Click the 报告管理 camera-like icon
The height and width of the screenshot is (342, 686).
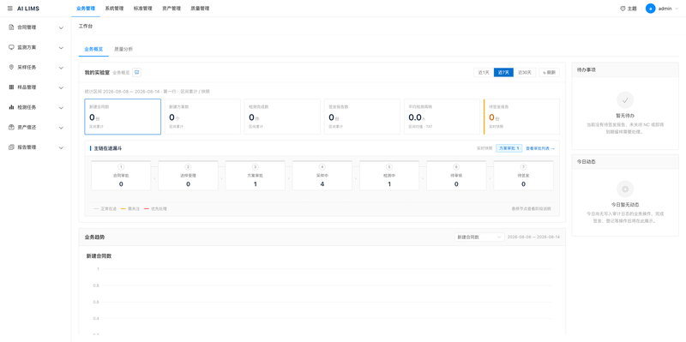point(11,147)
